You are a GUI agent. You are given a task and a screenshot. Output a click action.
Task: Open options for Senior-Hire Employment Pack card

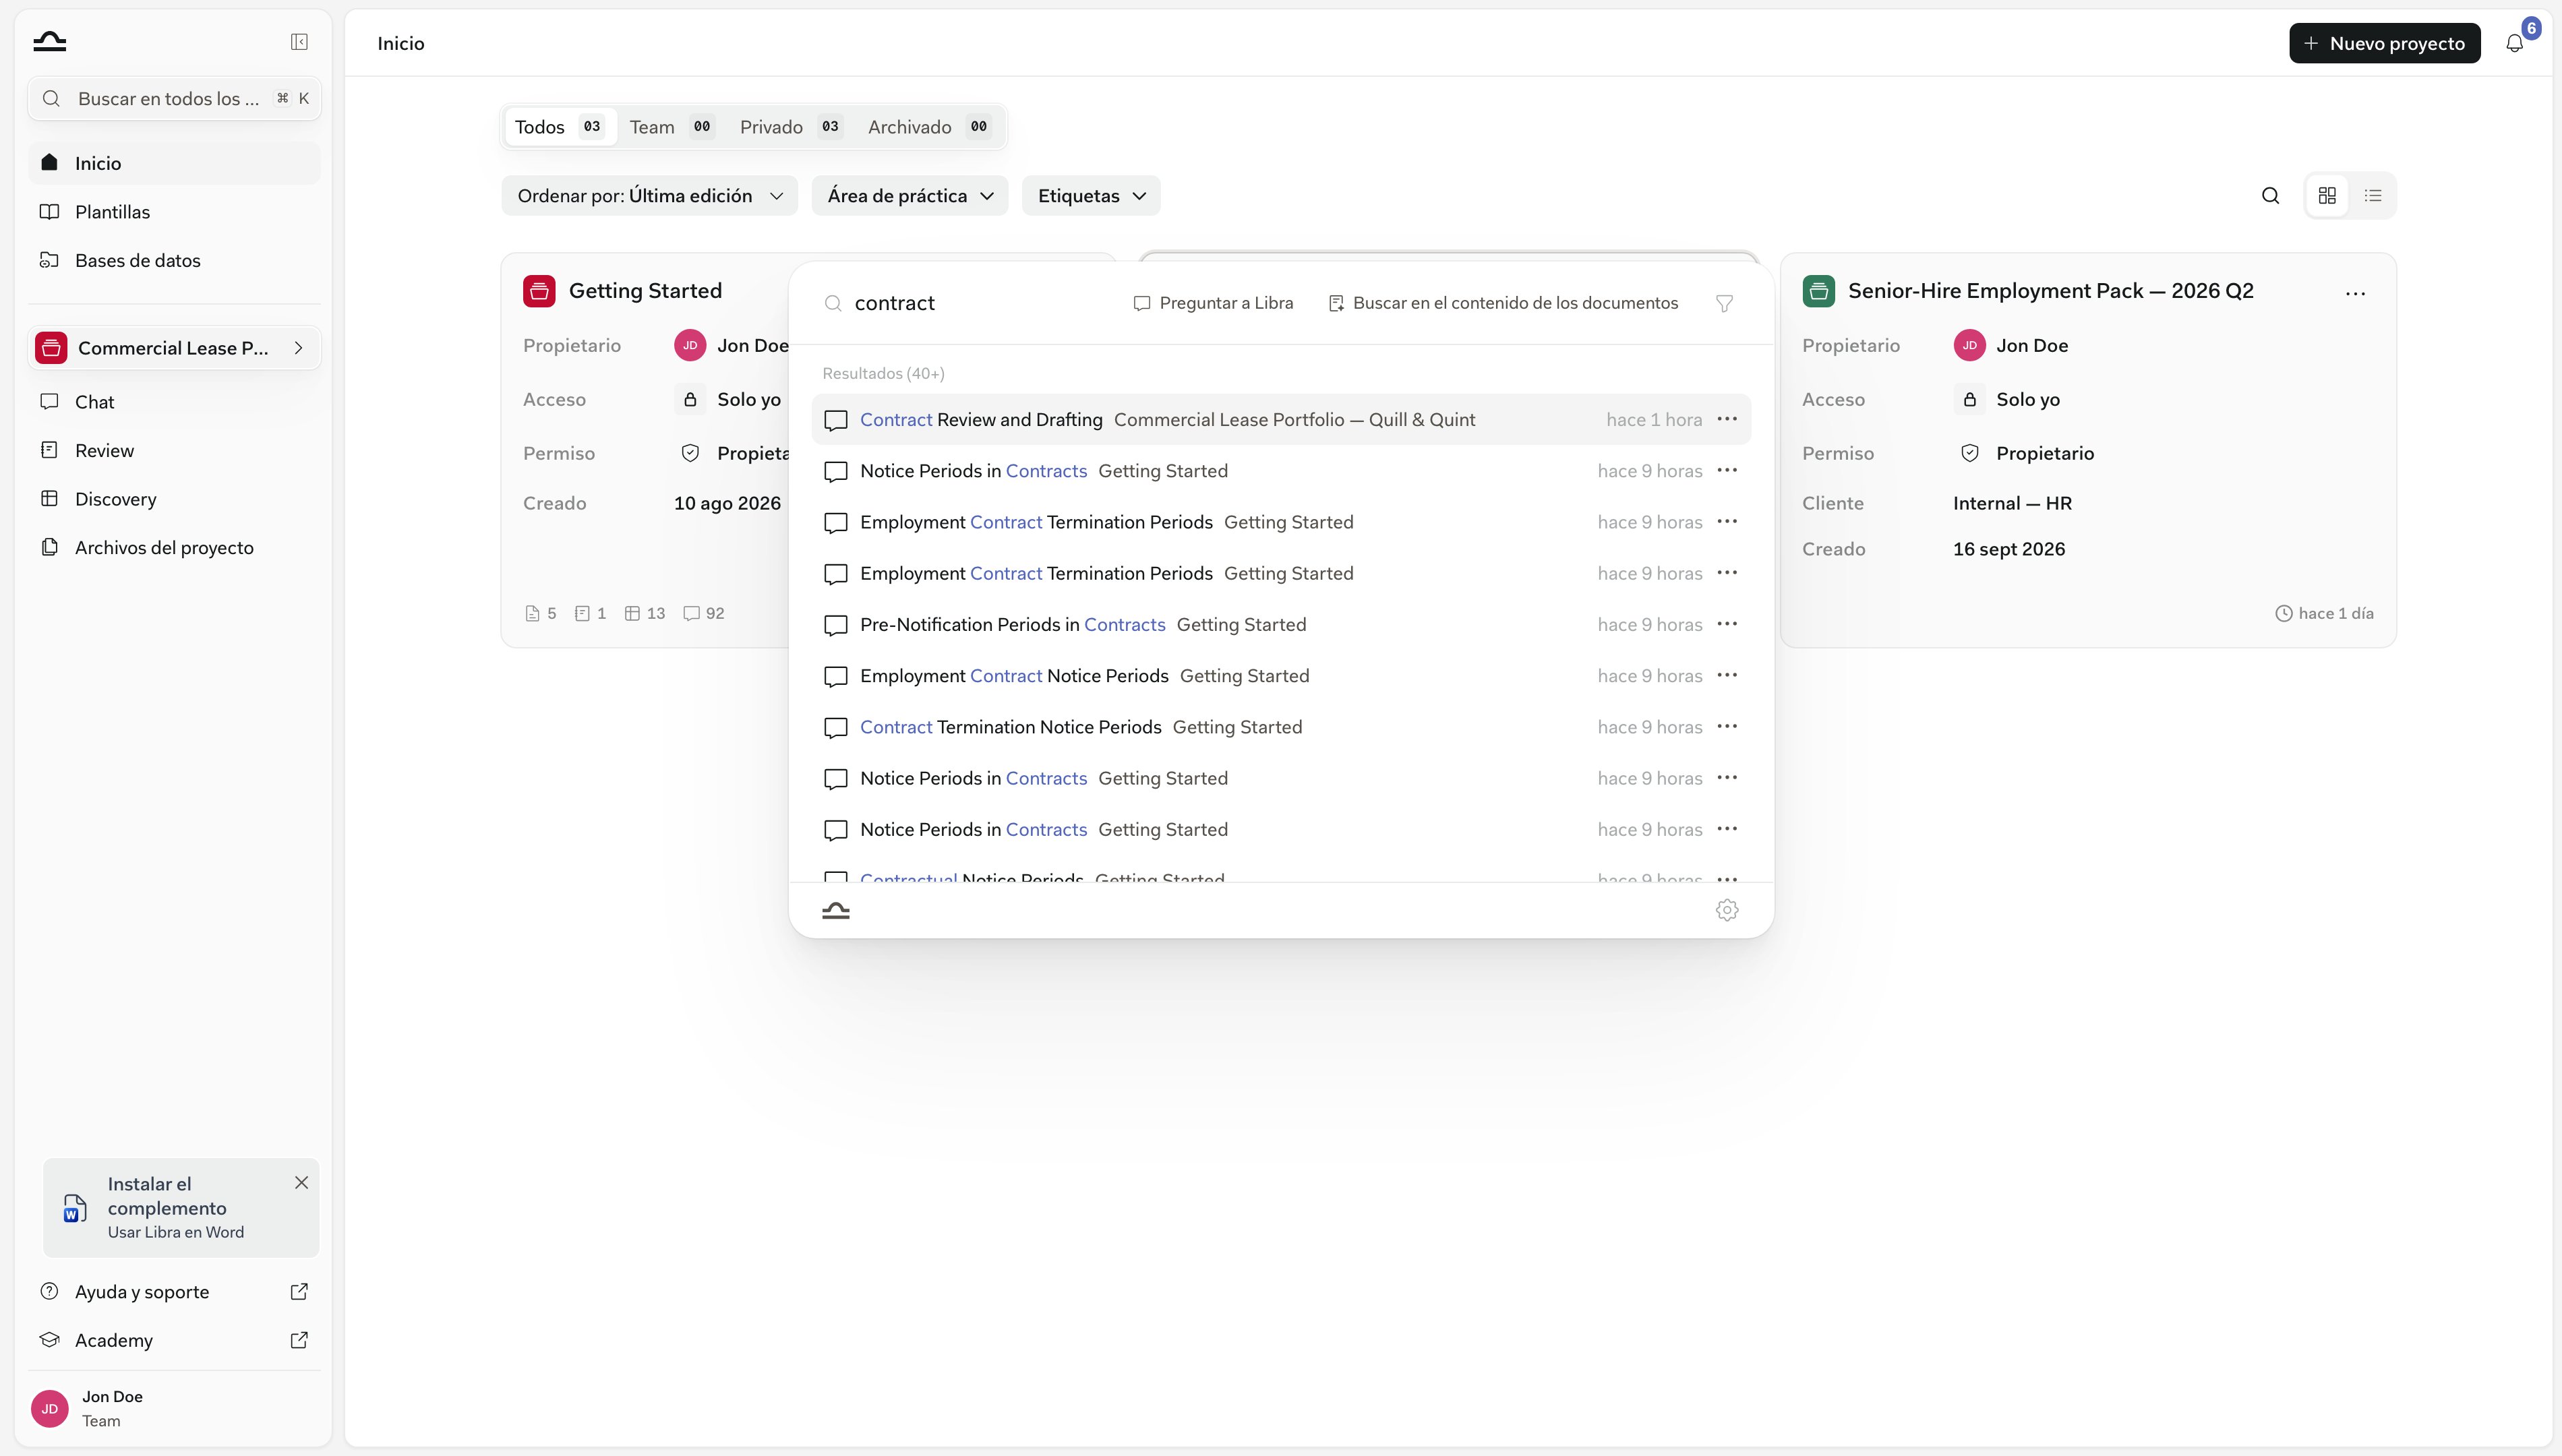pyautogui.click(x=2355, y=293)
